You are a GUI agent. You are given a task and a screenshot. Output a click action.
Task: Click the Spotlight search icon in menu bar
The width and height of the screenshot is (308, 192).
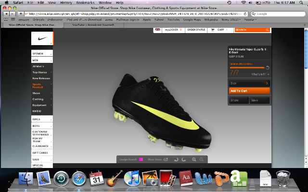pyautogui.click(x=301, y=2)
